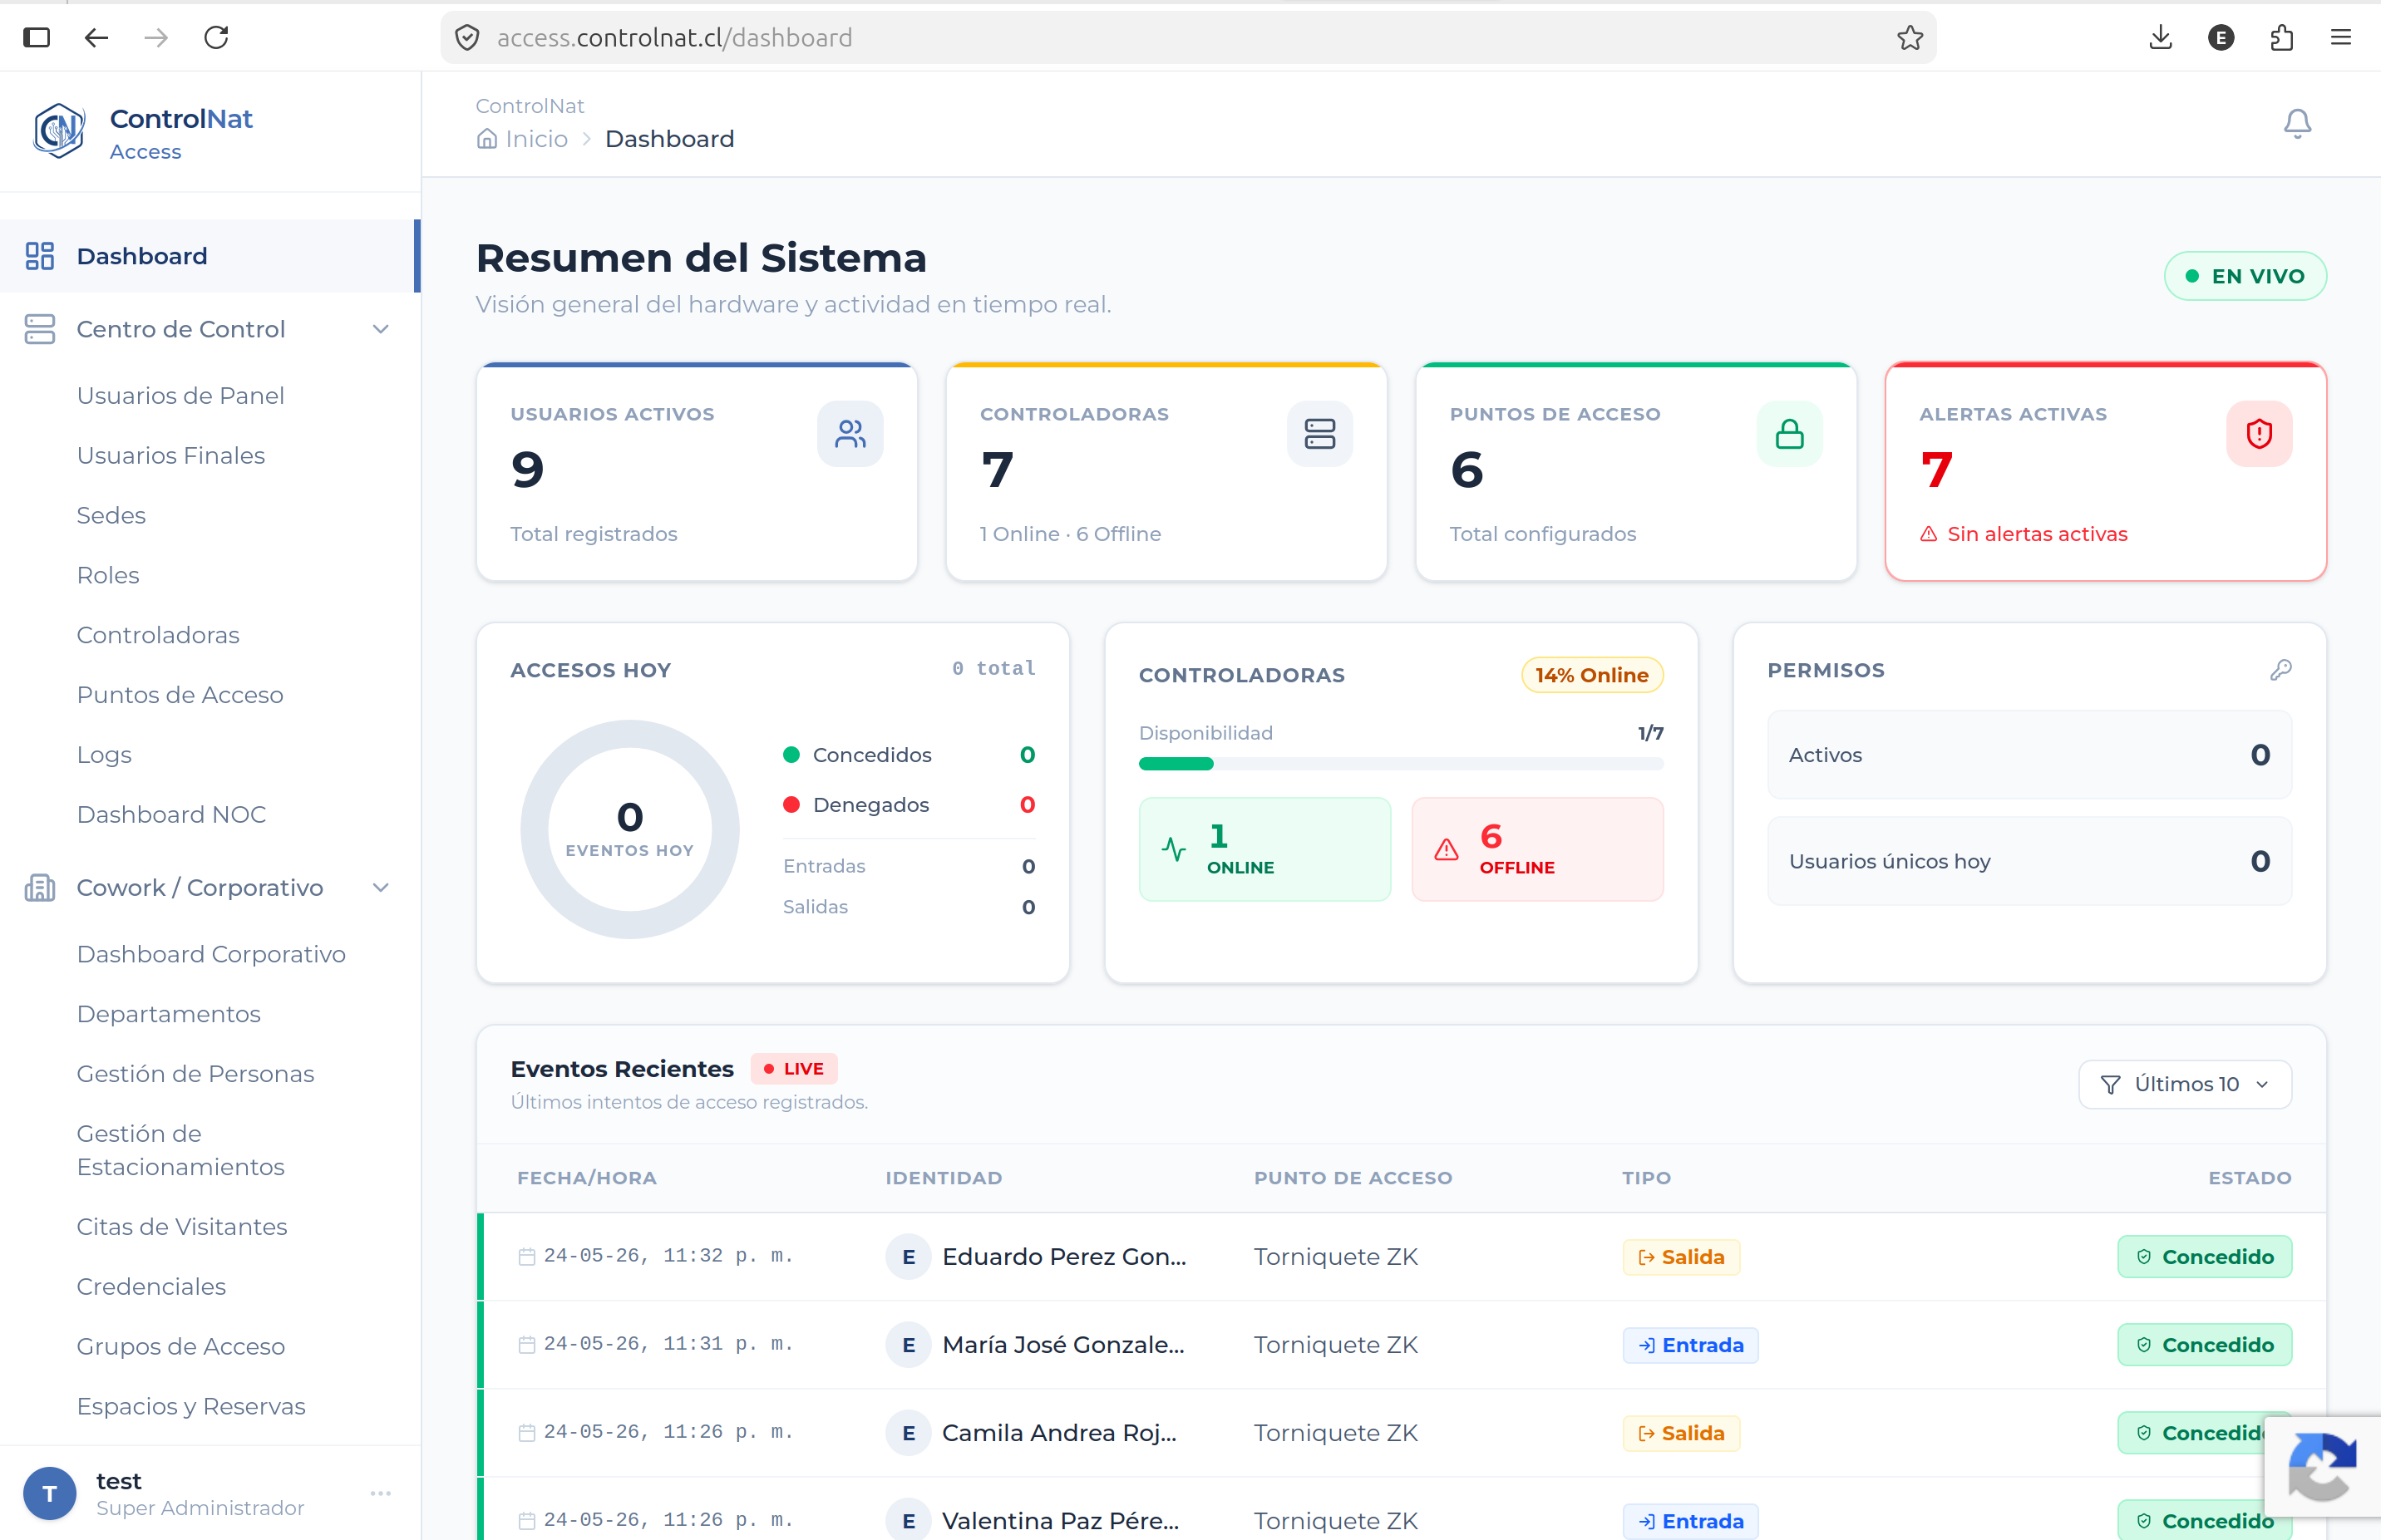Viewport: 2381px width, 1540px height.
Task: Toggle the browser sidebar panel icon
Action: 37,37
